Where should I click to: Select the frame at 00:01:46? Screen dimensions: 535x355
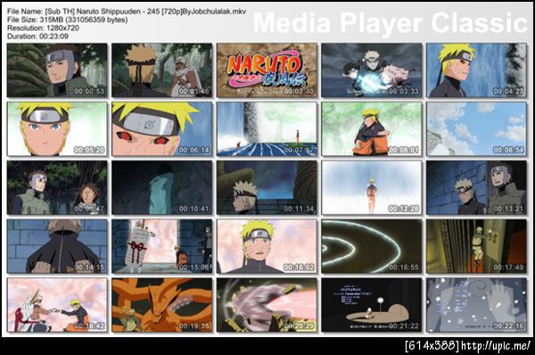click(x=161, y=70)
